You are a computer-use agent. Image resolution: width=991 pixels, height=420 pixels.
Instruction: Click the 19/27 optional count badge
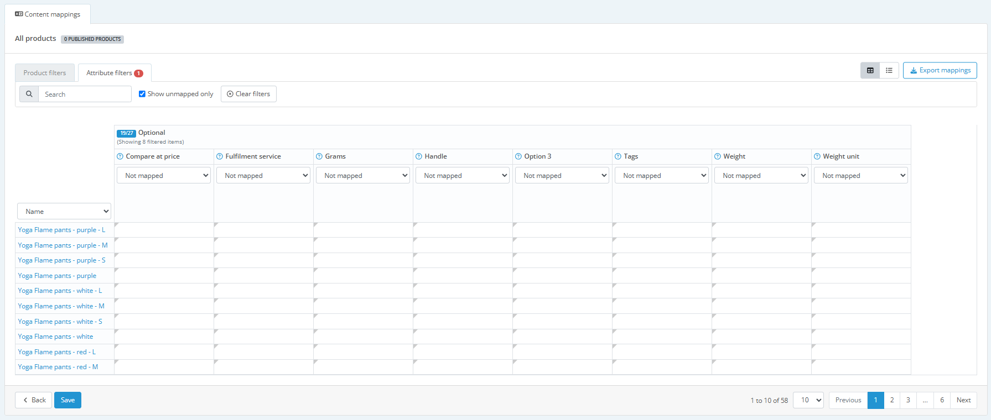click(x=126, y=133)
